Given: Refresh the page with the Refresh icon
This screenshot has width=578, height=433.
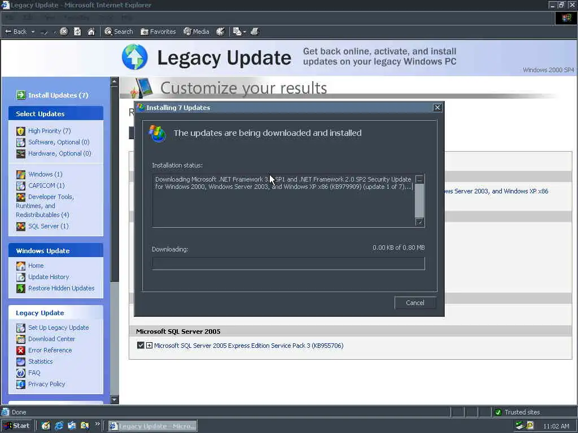Looking at the screenshot, I should [x=77, y=32].
